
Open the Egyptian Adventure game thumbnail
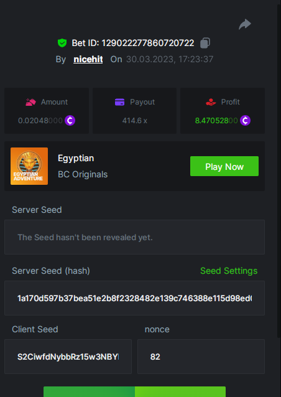(x=29, y=166)
